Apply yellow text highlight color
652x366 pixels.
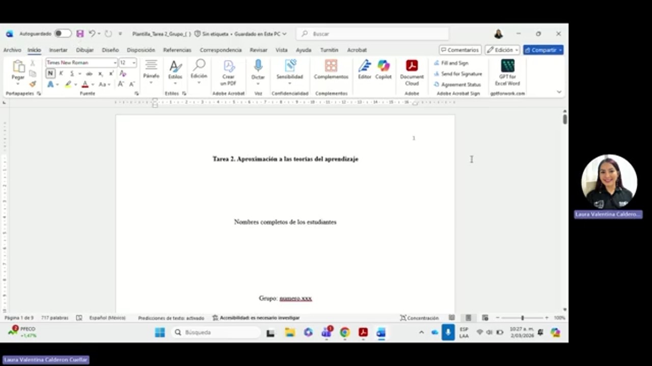coord(68,84)
